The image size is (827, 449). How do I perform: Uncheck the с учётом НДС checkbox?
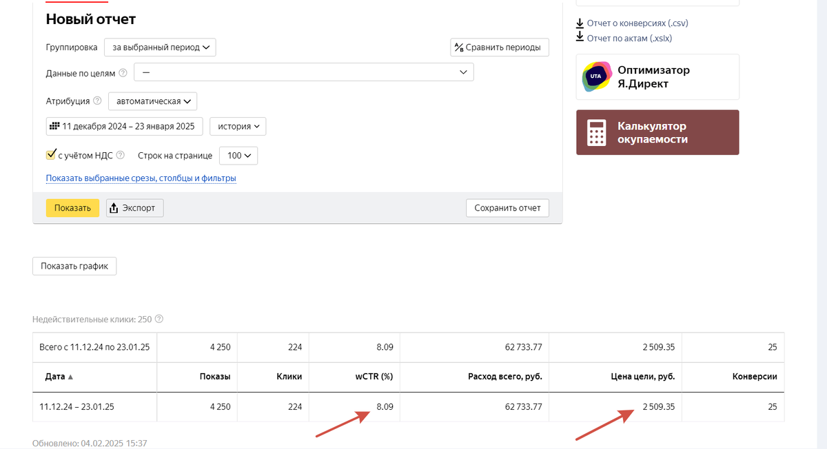tap(50, 154)
